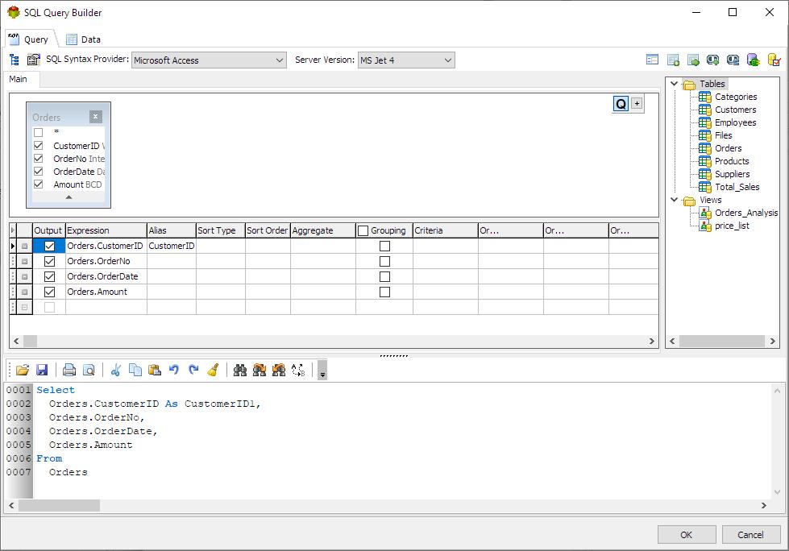789x551 pixels.
Task: Toggle Output checkbox for Orders.Amount row
Action: [x=49, y=292]
